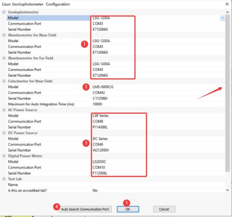Viewport: 232px width, 217px height.
Task: Select Digital Power Meter port COM10
Action: [x=99, y=167]
